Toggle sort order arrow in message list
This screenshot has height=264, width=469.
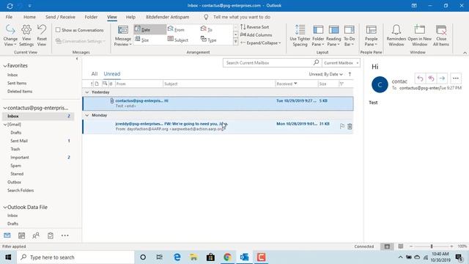coord(350,74)
